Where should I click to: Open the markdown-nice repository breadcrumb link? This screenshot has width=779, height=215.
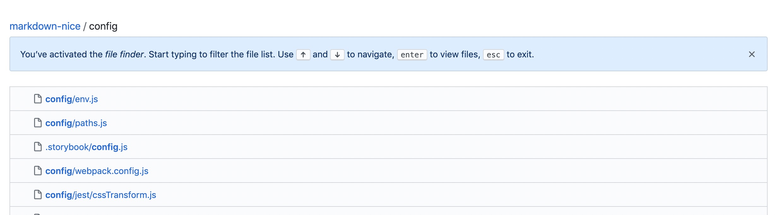(x=45, y=26)
